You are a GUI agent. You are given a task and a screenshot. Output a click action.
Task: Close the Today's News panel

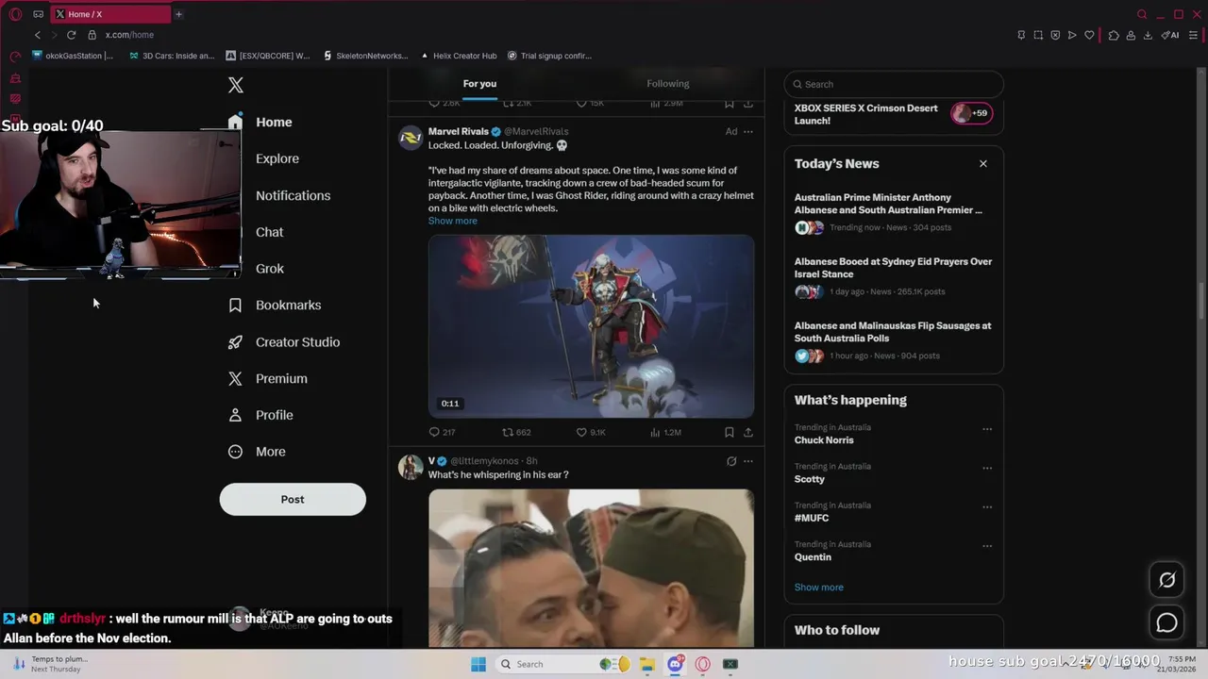coord(983,163)
